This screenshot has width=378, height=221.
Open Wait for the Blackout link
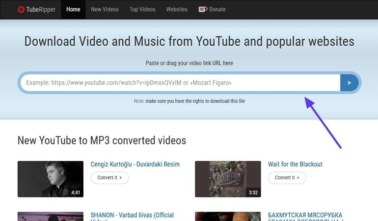coord(295,165)
